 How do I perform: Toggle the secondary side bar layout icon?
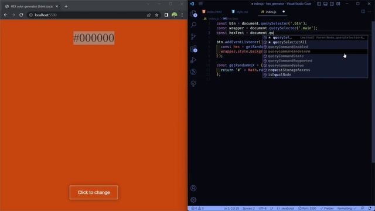(332, 4)
